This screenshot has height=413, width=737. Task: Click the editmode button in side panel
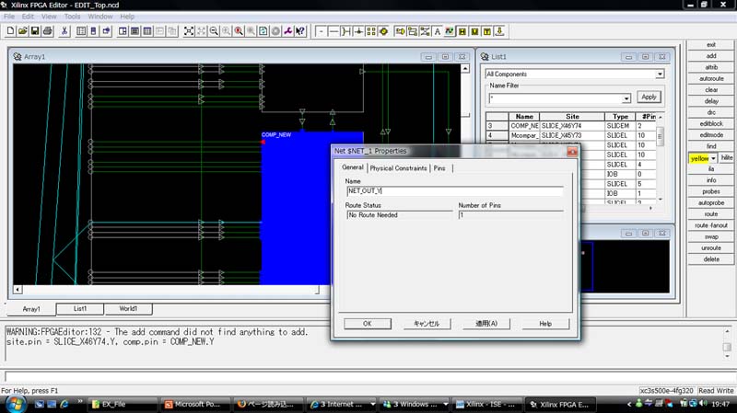pyautogui.click(x=711, y=135)
